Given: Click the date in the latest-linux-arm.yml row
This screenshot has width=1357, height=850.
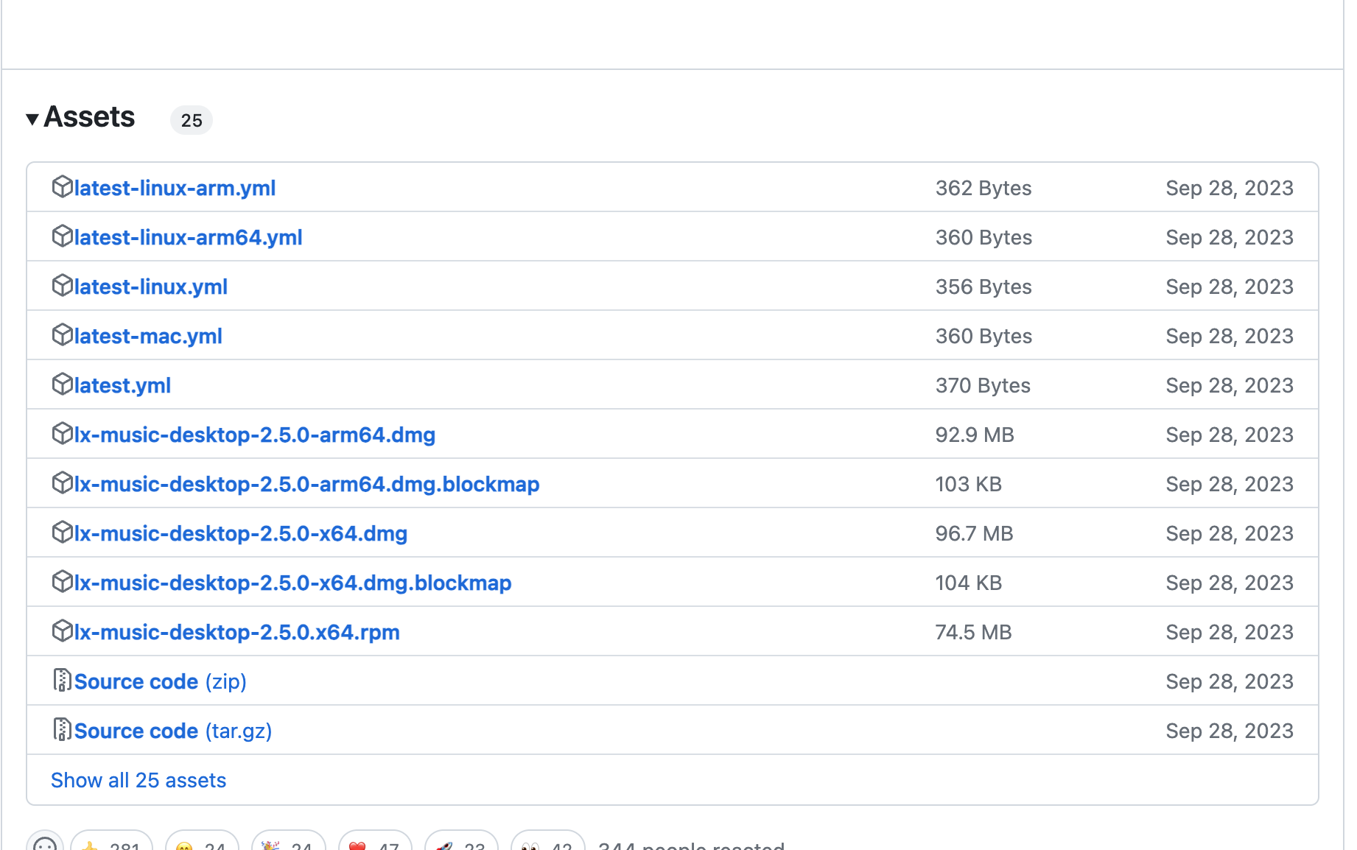Looking at the screenshot, I should pos(1230,188).
